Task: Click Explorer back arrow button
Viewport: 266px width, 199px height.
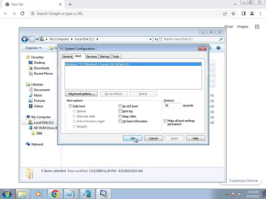Action: point(25,39)
